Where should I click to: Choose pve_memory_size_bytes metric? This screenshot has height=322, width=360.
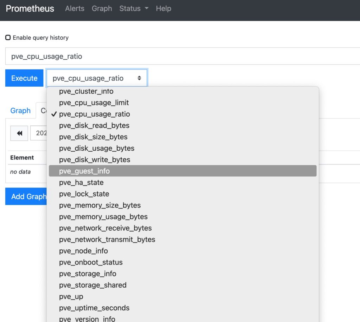(183, 205)
